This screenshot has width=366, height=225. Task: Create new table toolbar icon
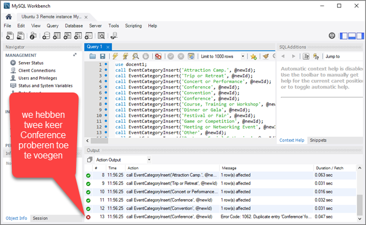click(57, 36)
